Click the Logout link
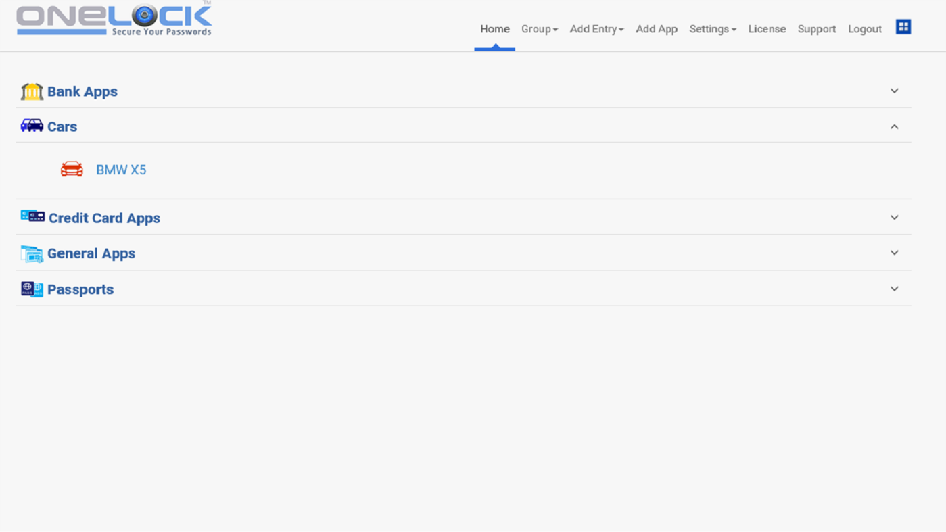The image size is (946, 532). point(865,29)
